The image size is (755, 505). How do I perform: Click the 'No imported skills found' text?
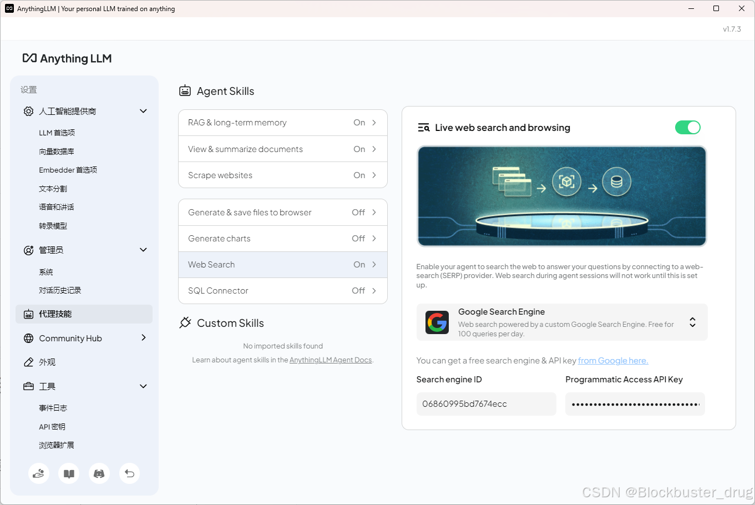click(x=283, y=346)
